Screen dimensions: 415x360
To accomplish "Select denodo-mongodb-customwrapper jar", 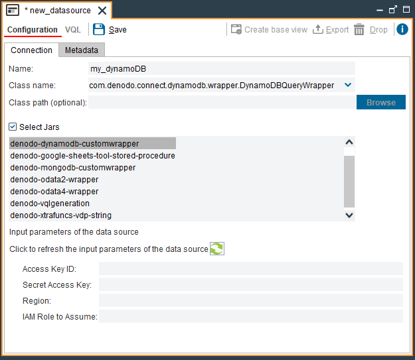I will [73, 167].
